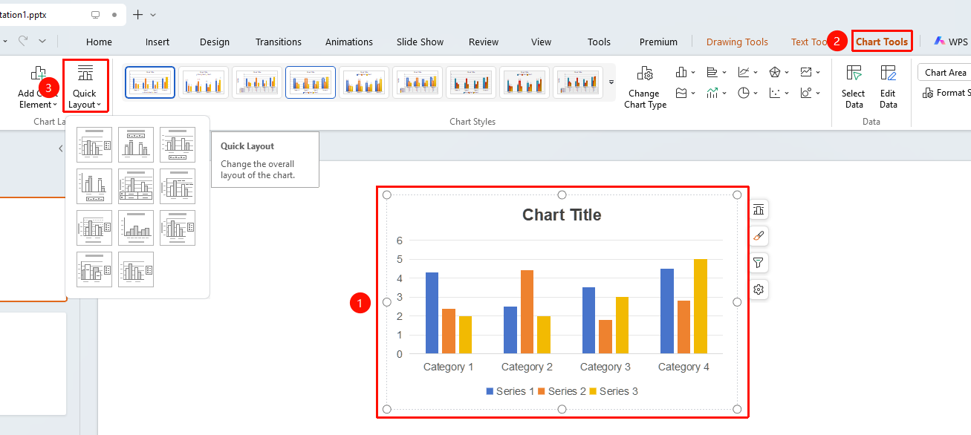
Task: Open Chart Filter funnel button beside chart
Action: tap(759, 263)
